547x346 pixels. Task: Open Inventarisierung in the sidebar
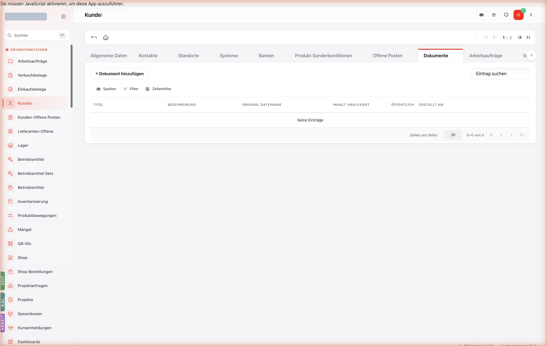coord(35,201)
